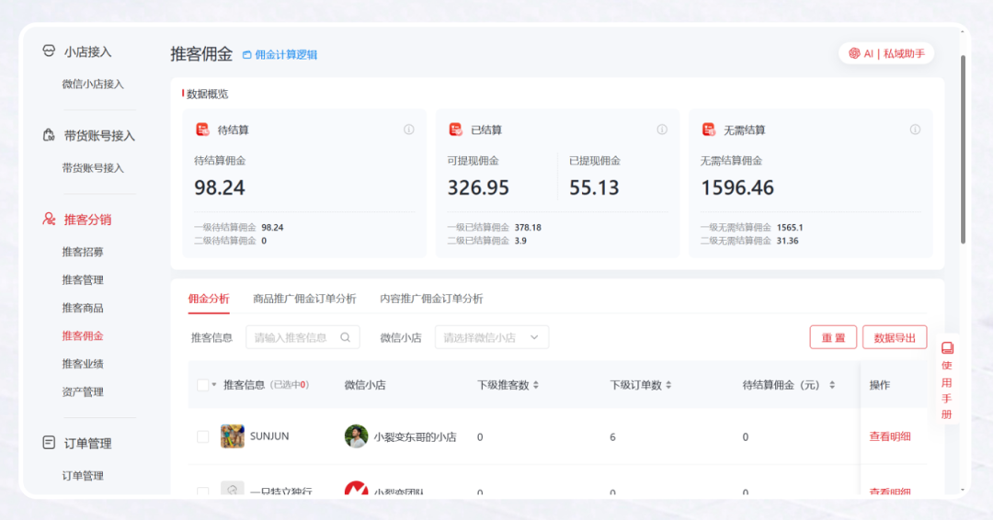Viewport: 993px width, 520px height.
Task: Check the SUNJUN row checkbox
Action: click(202, 436)
